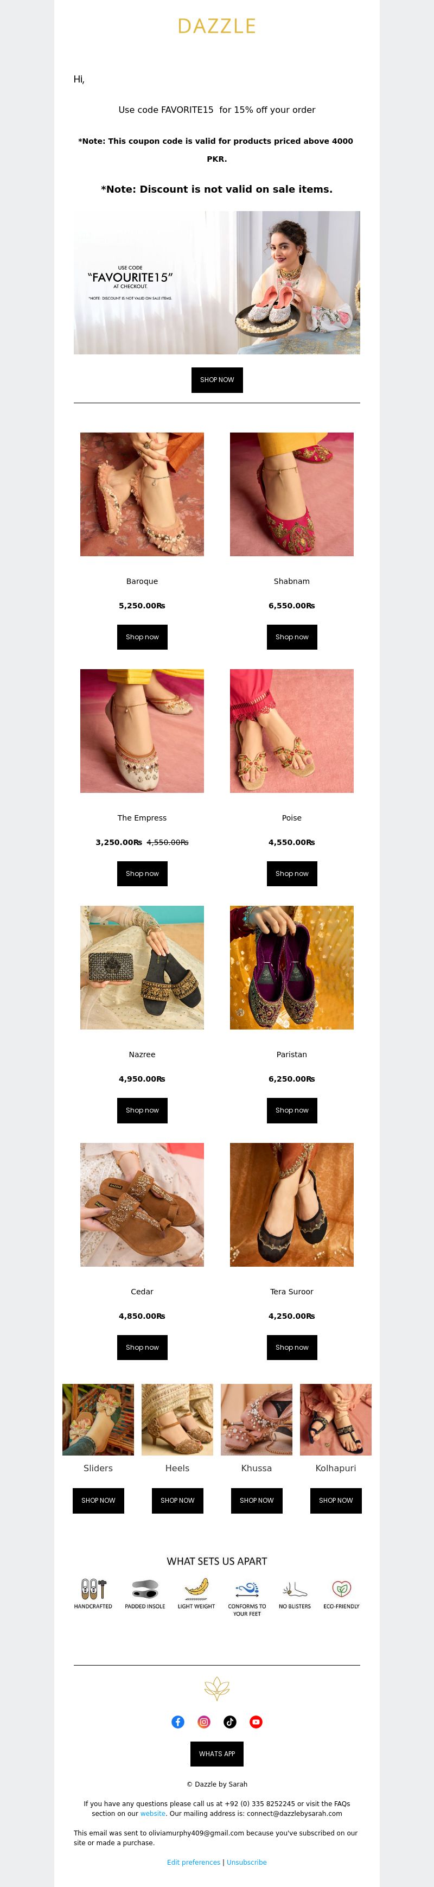
Task: Click SHOP NOW under Kolhapuri category
Action: (336, 1500)
